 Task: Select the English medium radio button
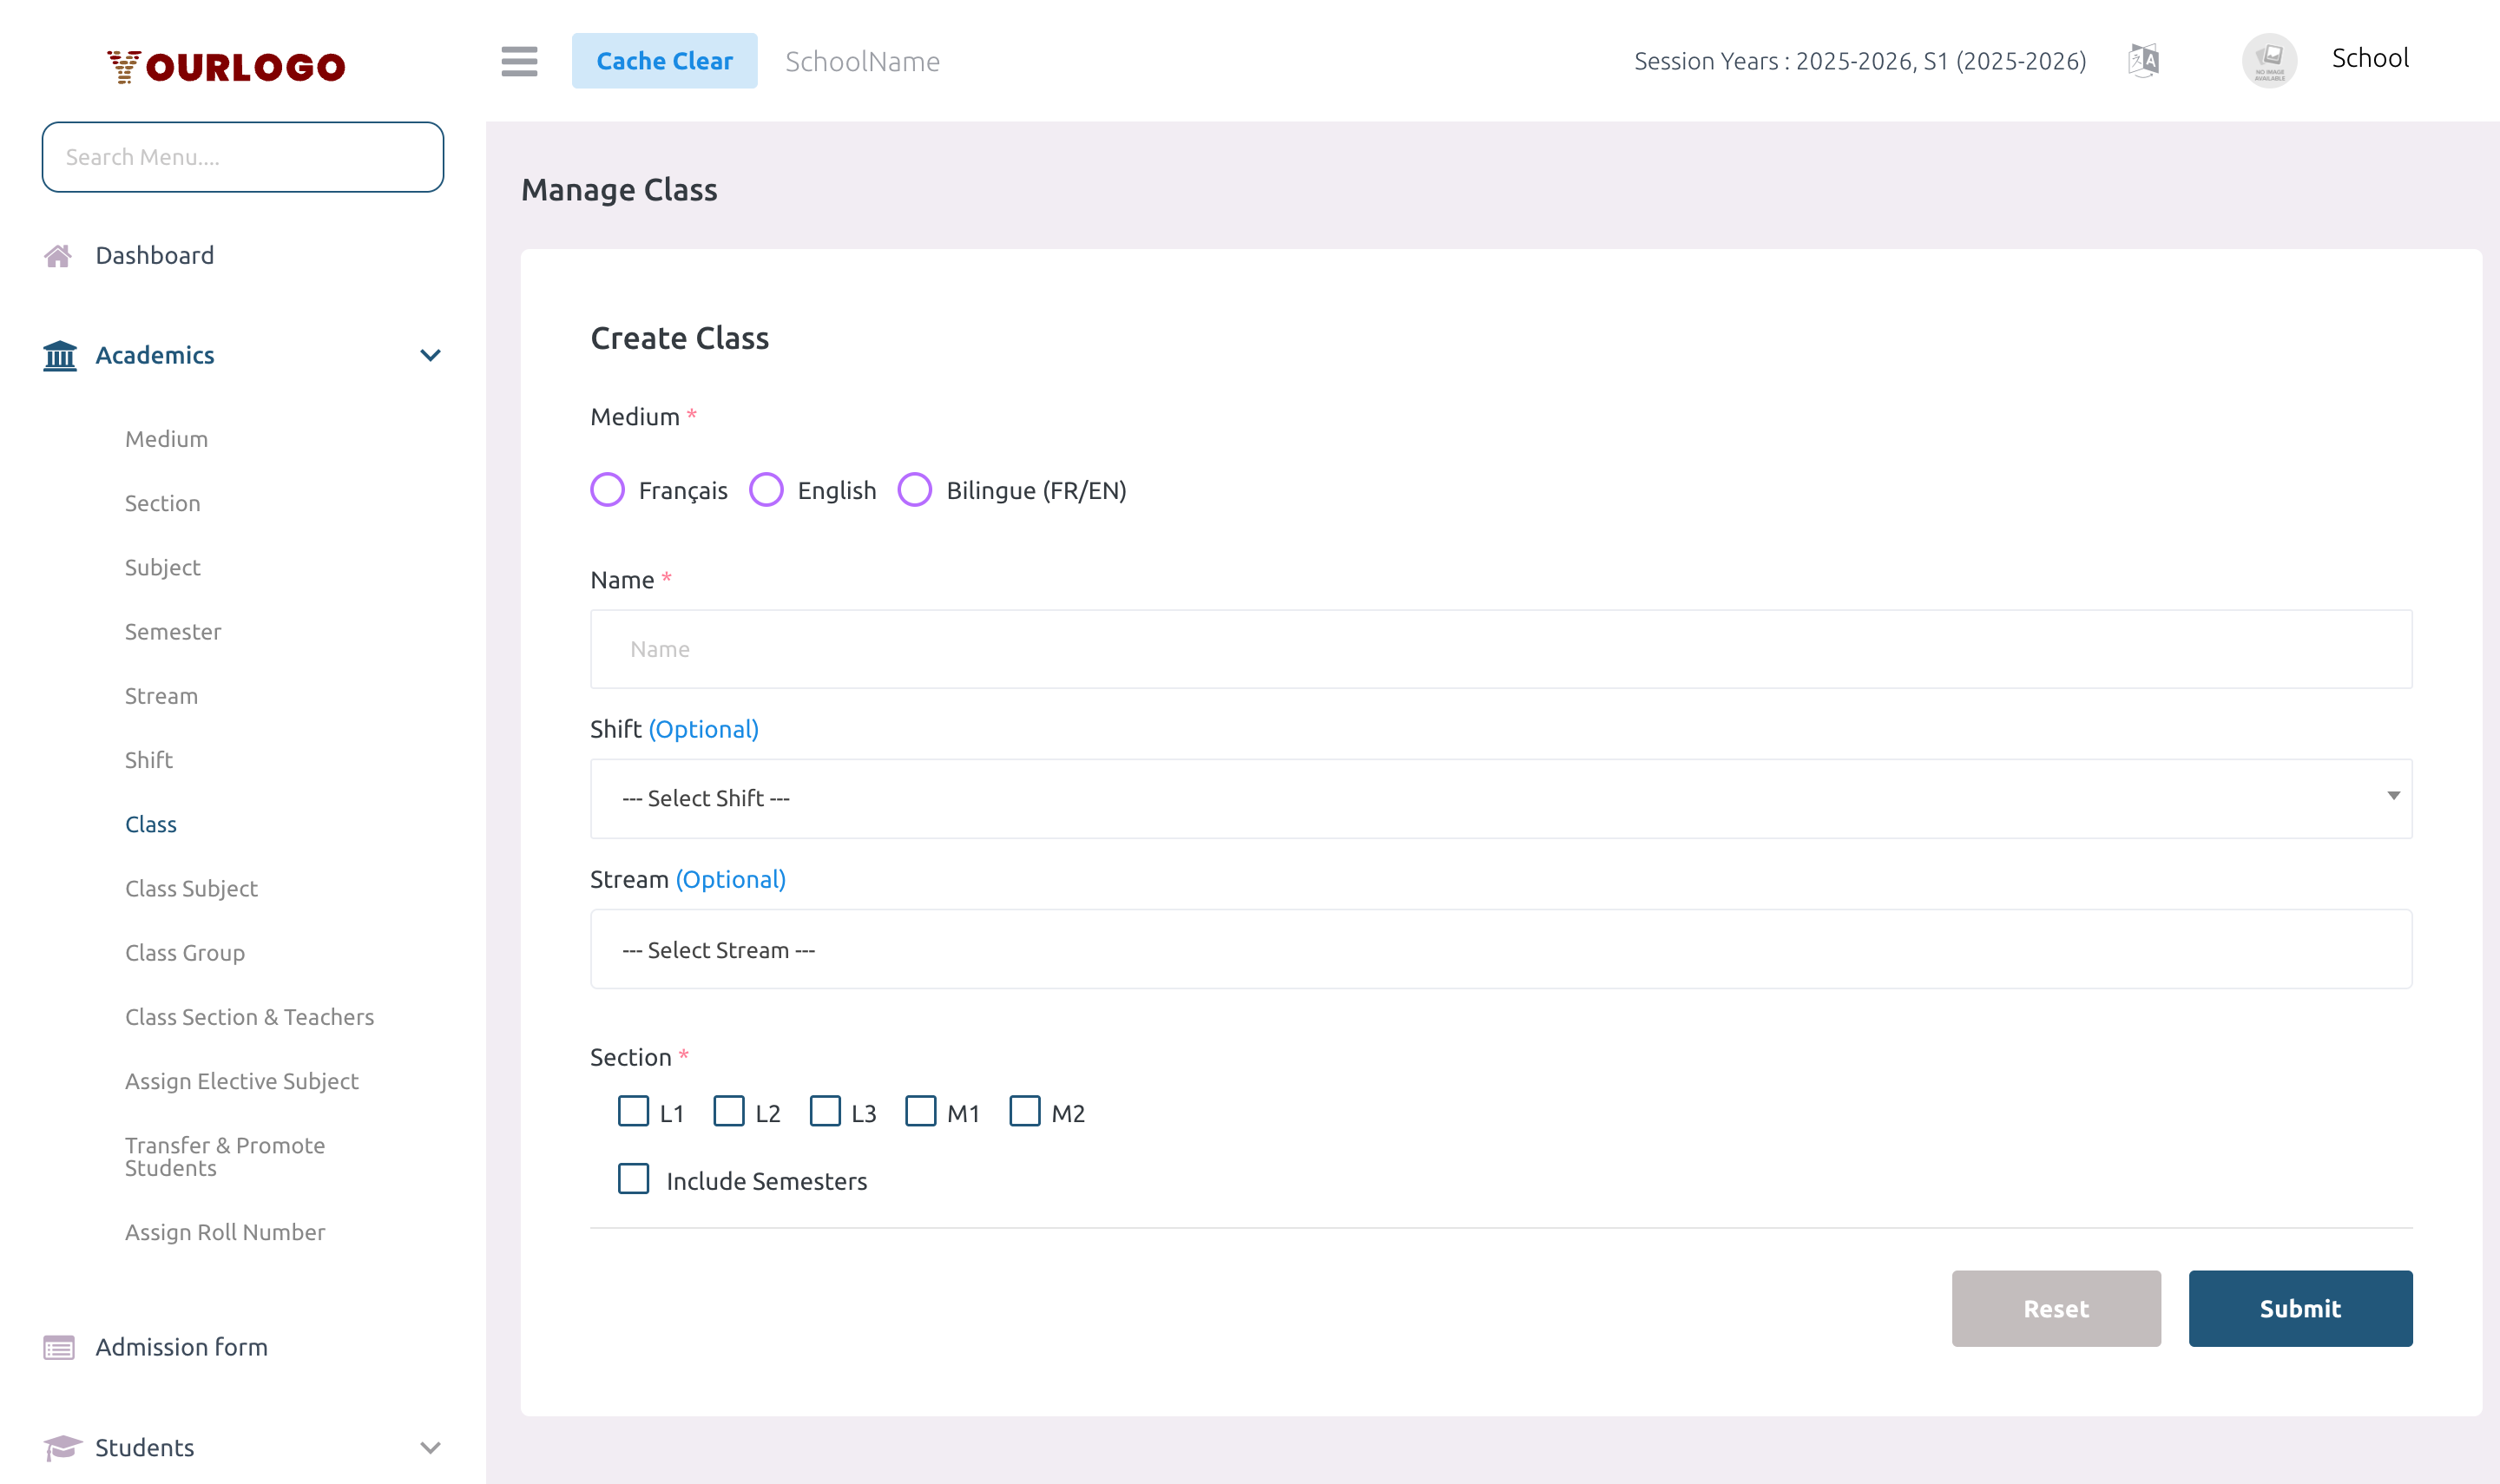coord(767,490)
